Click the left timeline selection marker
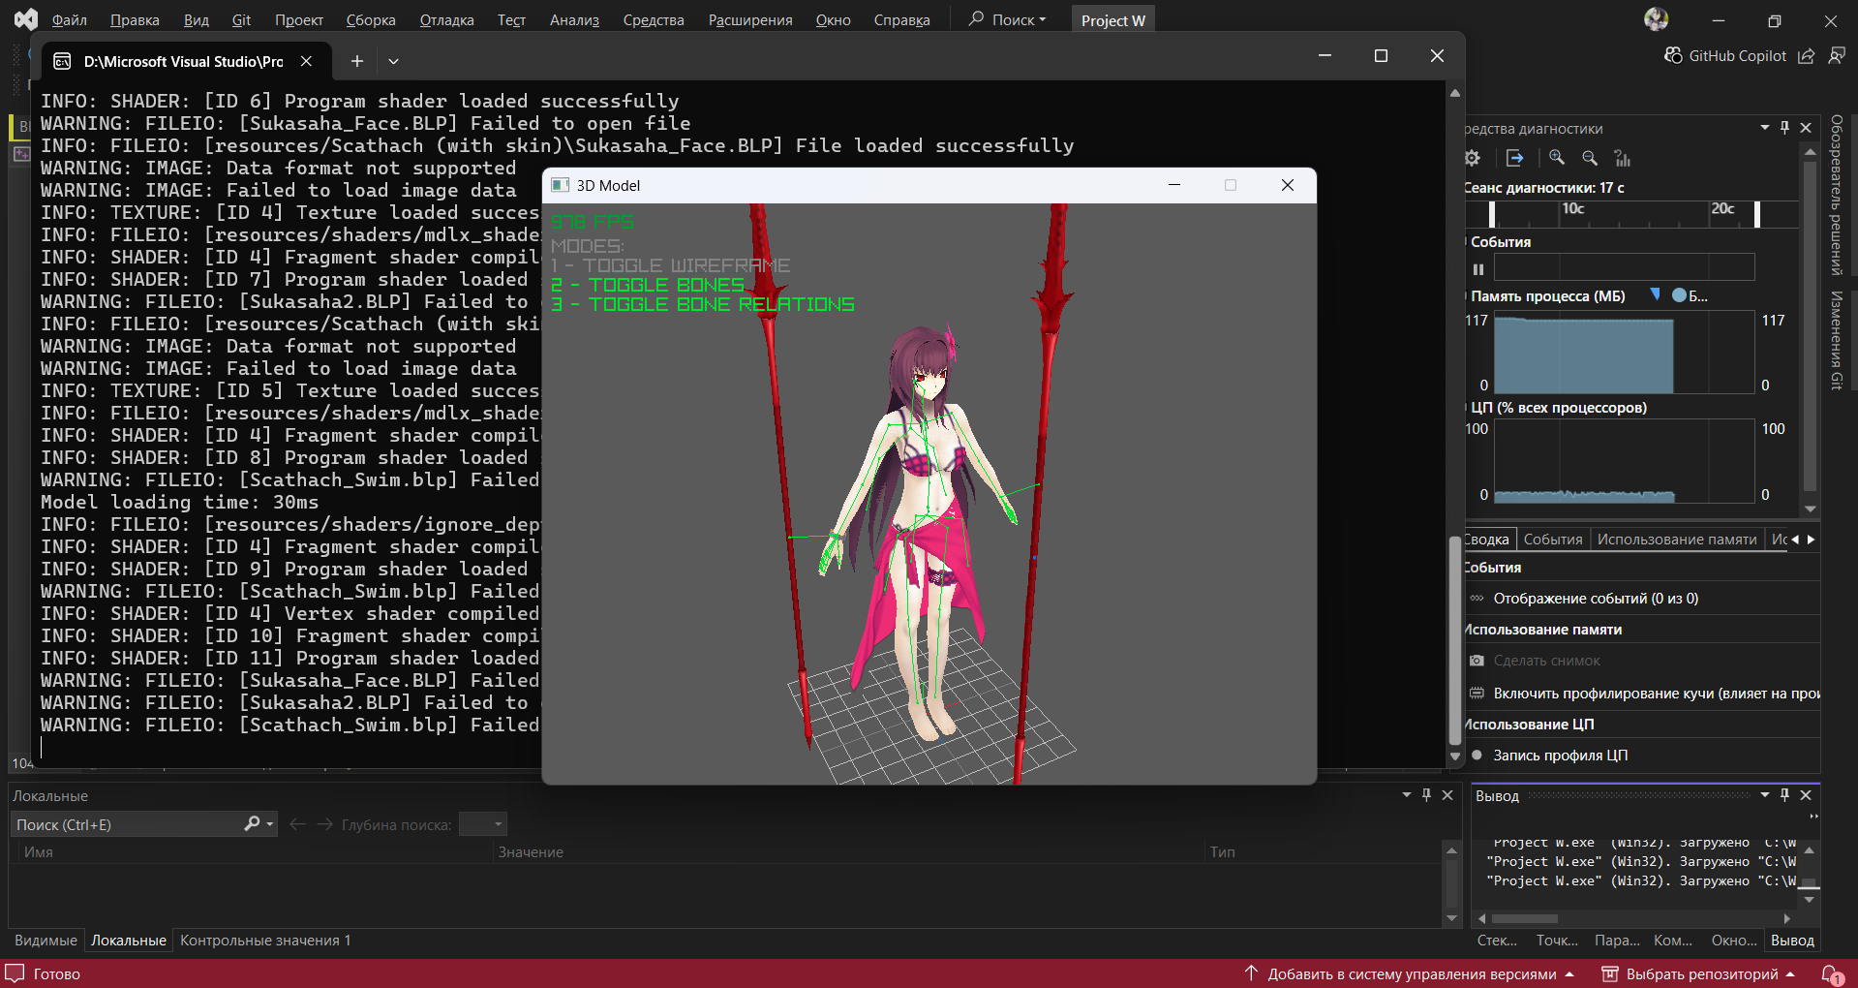This screenshot has height=988, width=1858. (1492, 213)
